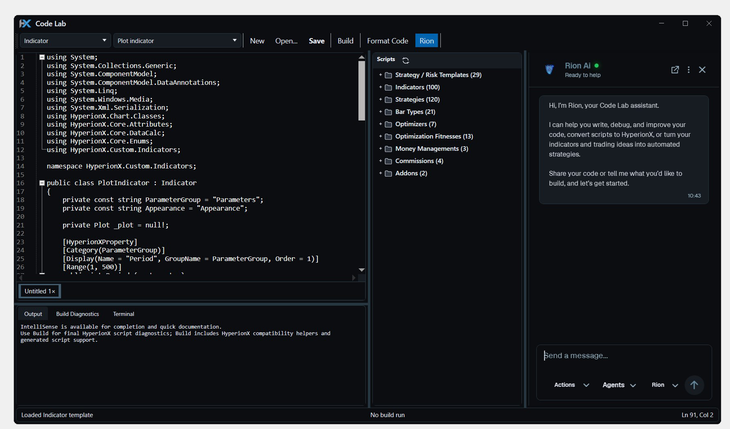Close the Rion Ai chat panel

(x=702, y=70)
